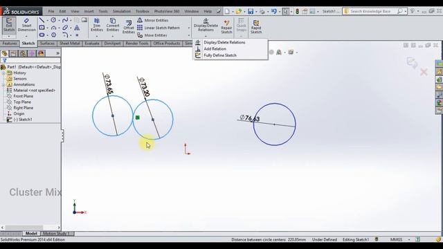The image size is (443, 249).
Task: Open the Move Entities dropdown arrow
Action: point(189,35)
